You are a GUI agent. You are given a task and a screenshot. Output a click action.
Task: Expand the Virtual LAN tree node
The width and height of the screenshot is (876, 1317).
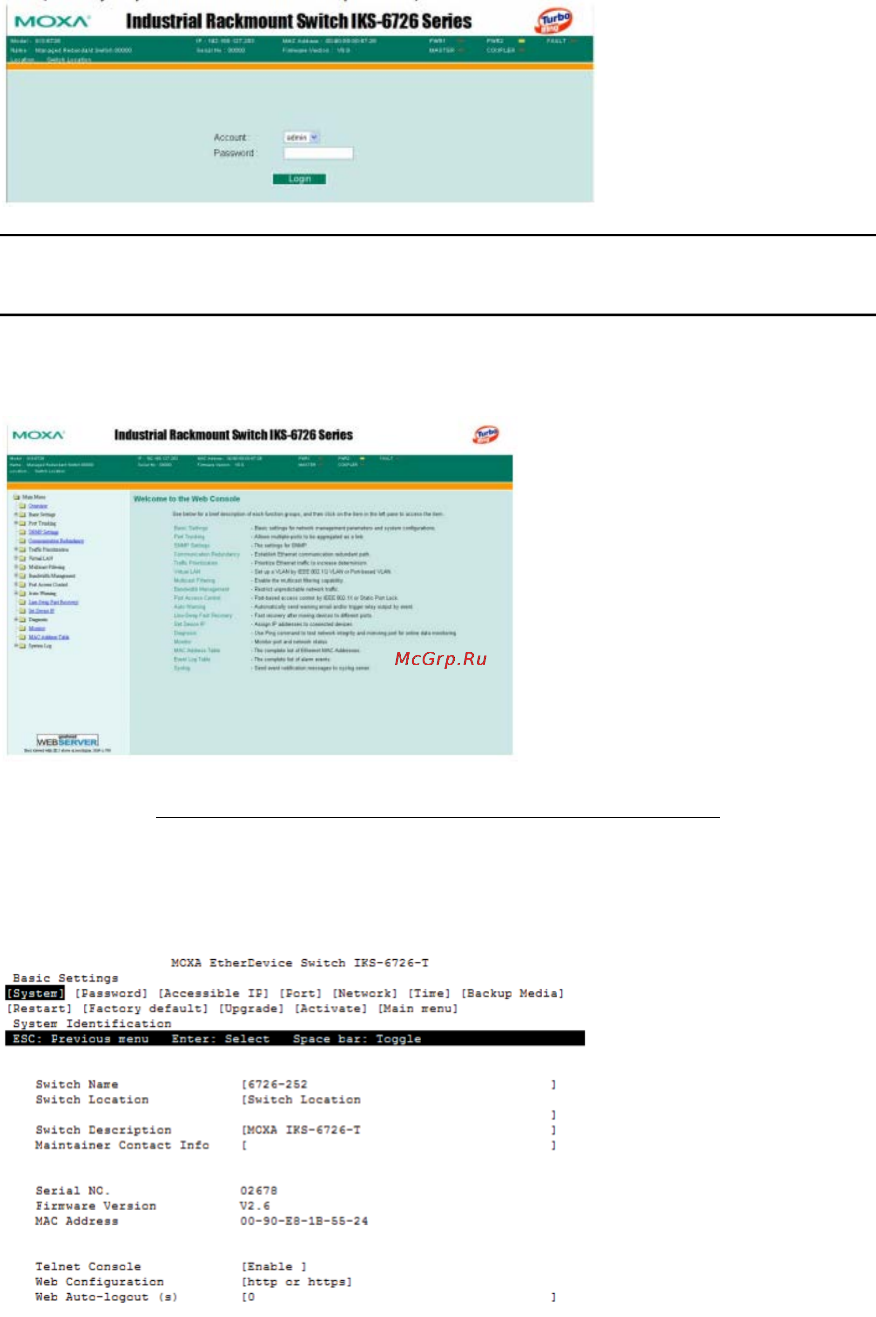(16, 558)
